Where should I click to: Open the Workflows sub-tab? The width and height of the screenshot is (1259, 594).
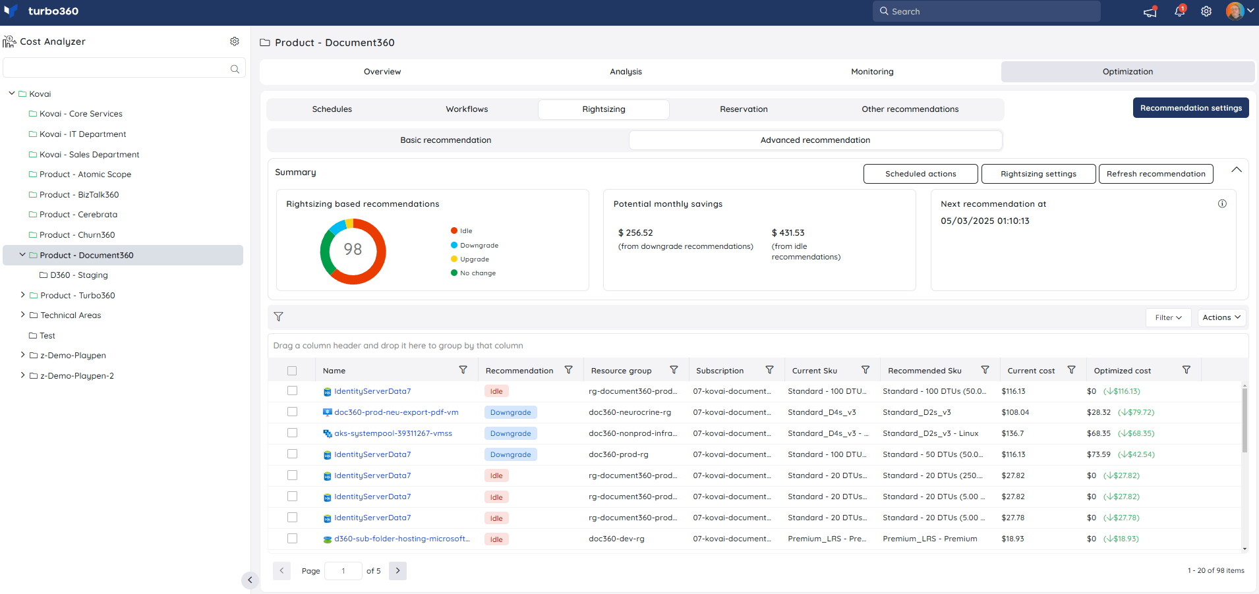pyautogui.click(x=467, y=109)
